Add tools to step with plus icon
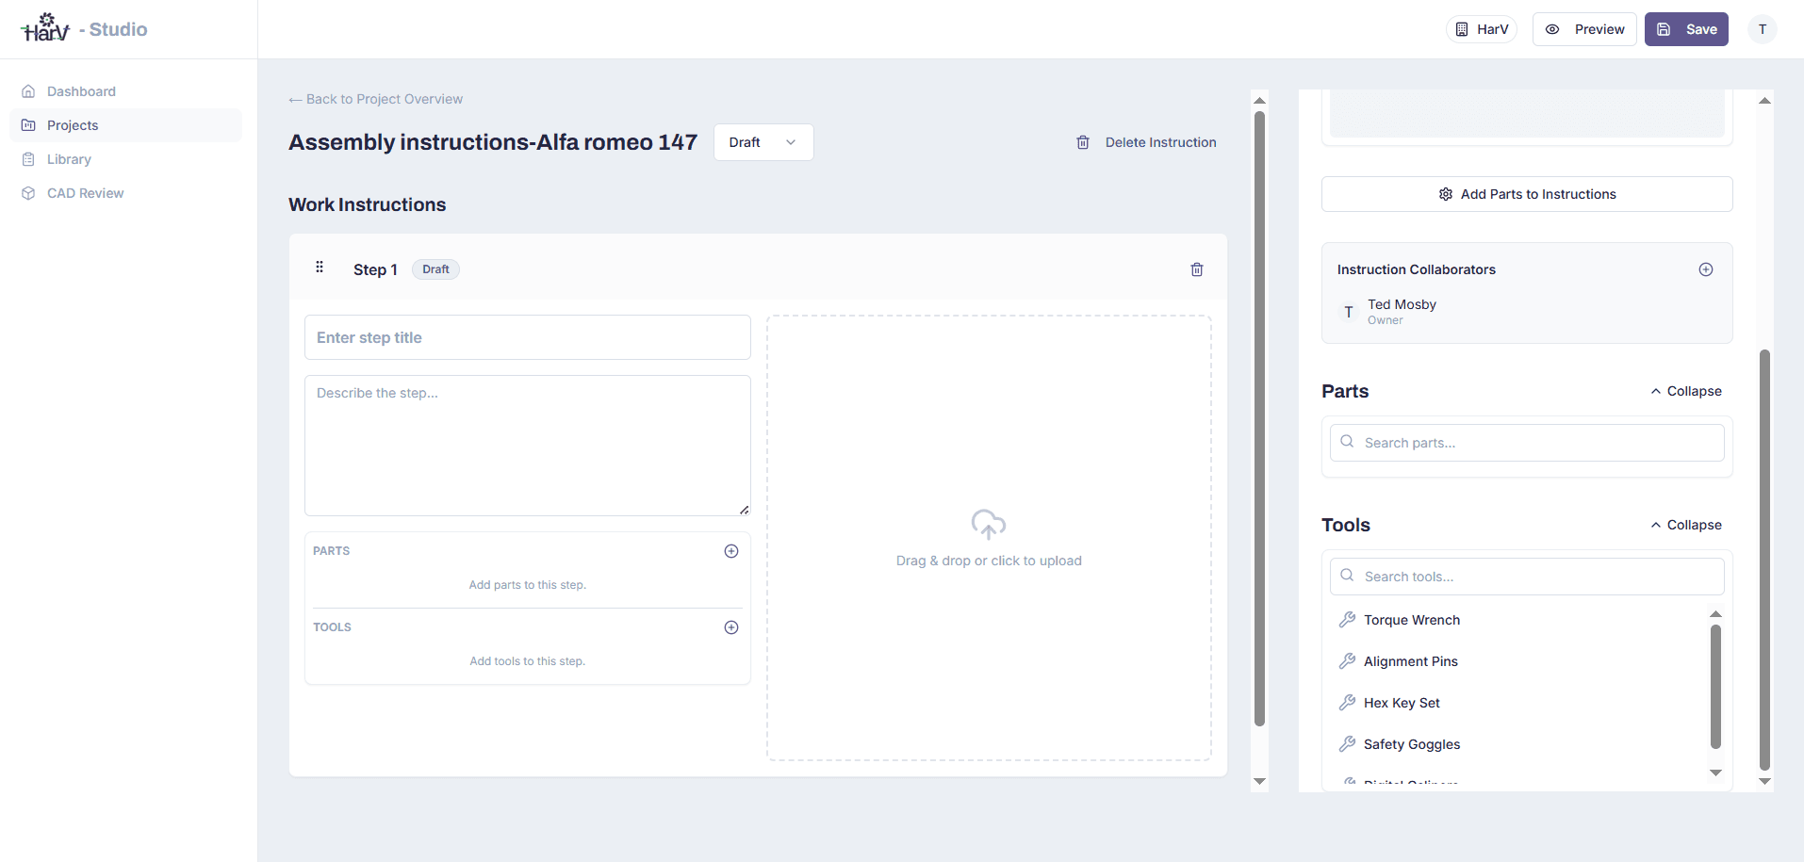 [x=731, y=627]
